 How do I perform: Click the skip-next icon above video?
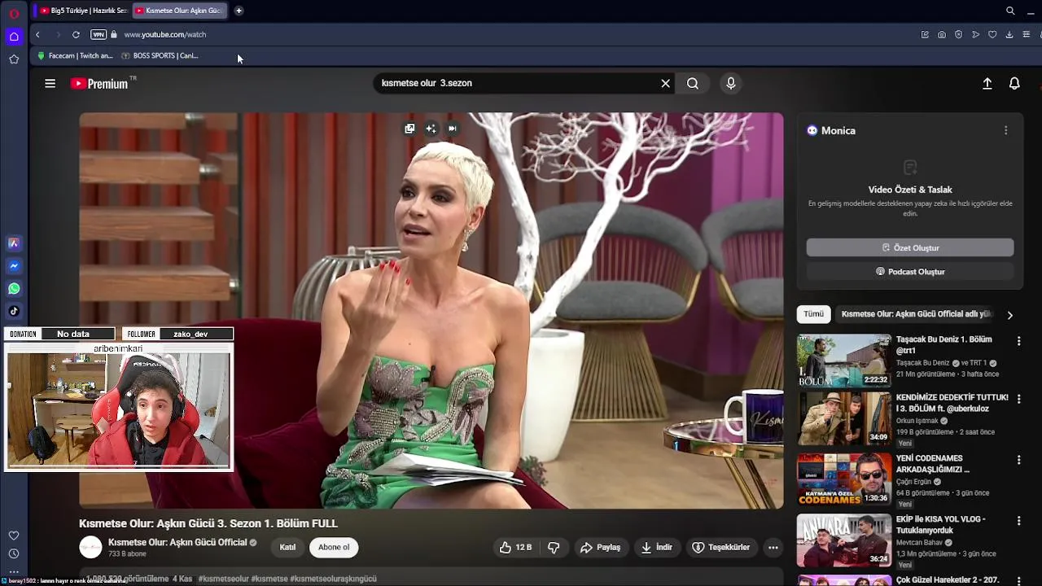click(x=452, y=129)
